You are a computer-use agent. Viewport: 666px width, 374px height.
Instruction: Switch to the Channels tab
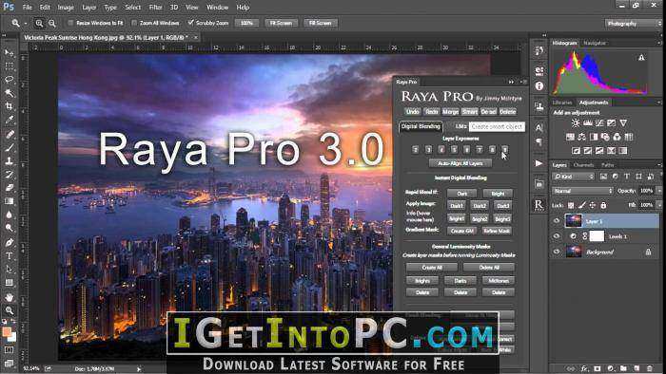click(583, 165)
